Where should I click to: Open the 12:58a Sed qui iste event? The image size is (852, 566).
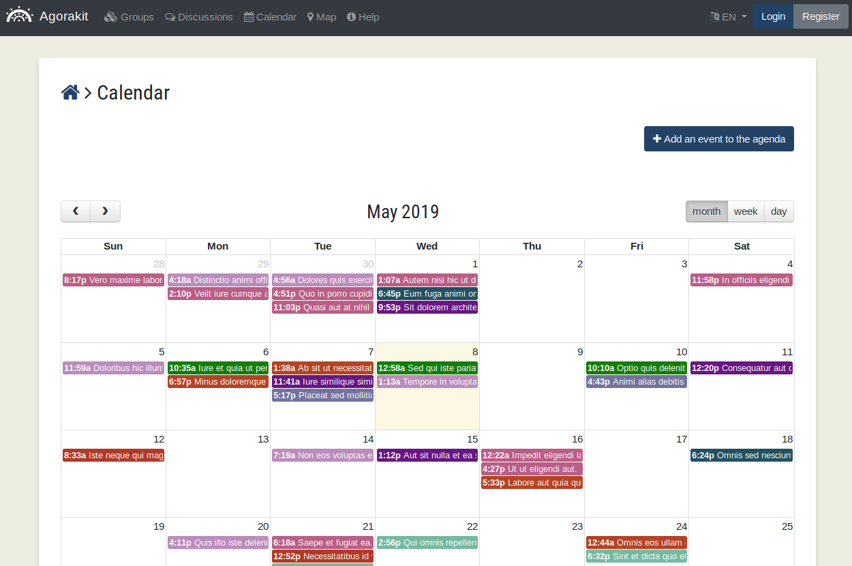pyautogui.click(x=427, y=368)
